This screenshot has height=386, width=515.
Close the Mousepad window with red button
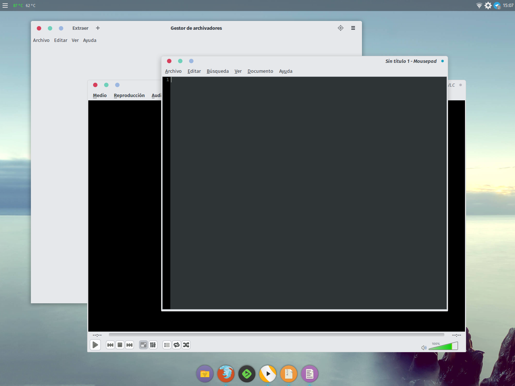[x=169, y=61]
